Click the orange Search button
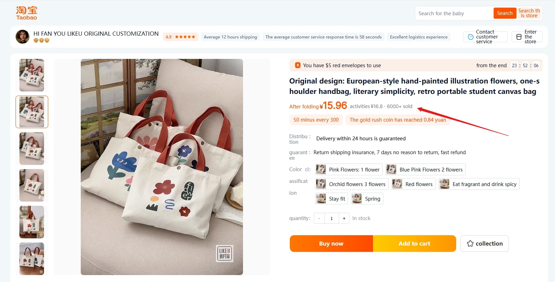Screen dimensions: 555x282 coord(505,13)
